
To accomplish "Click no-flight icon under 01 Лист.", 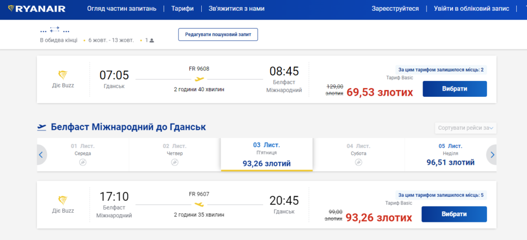I will 83,162.
